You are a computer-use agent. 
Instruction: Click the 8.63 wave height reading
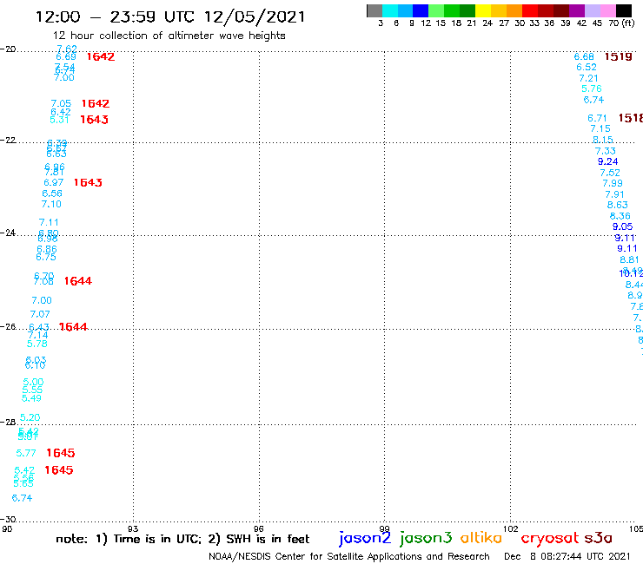(617, 205)
